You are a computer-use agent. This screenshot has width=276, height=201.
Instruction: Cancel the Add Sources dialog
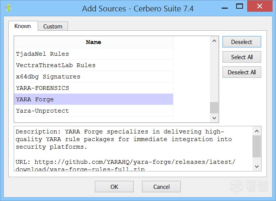click(x=161, y=187)
